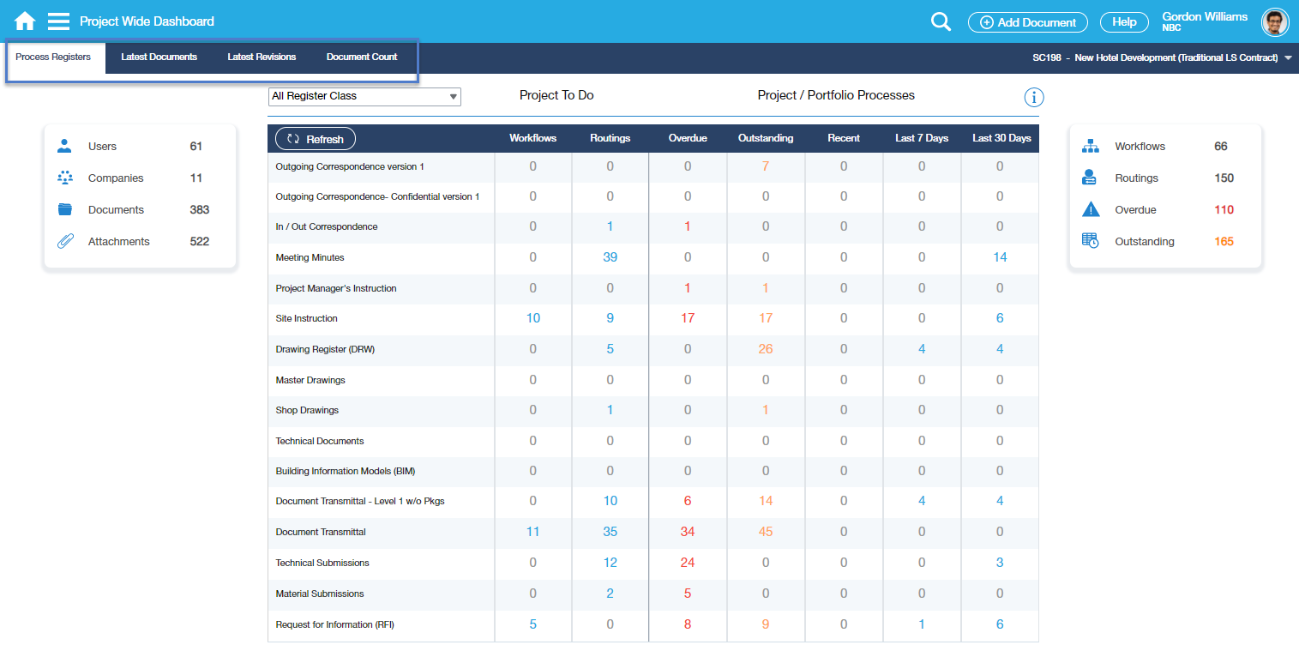Open the information tooltip icon
Image resolution: width=1299 pixels, height=663 pixels.
click(x=1034, y=98)
